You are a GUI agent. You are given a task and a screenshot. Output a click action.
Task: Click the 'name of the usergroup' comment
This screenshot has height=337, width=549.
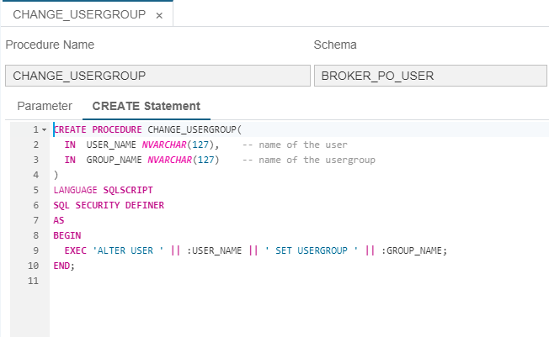(309, 161)
